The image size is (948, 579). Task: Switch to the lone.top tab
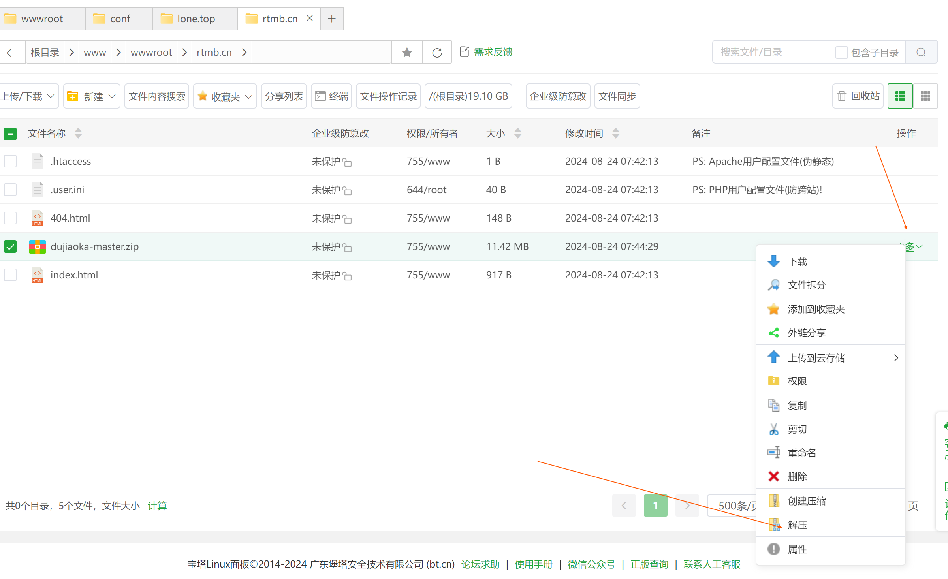[x=196, y=19]
